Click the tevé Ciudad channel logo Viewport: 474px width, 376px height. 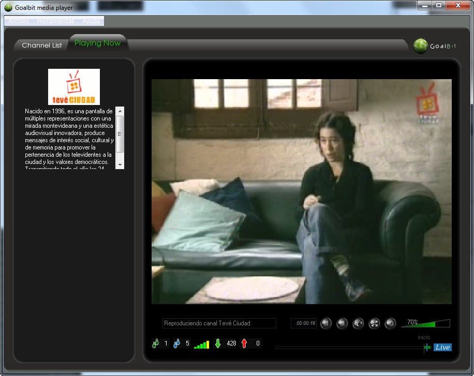tap(74, 87)
